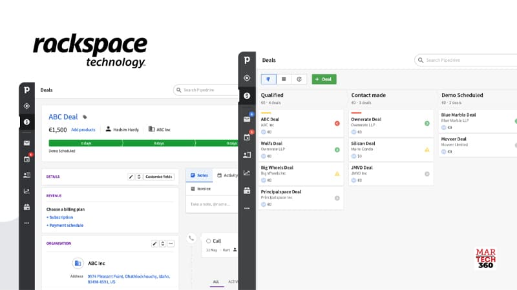Select Deals dollar icon in right window sidebar
The image size is (517, 290).
[247, 95]
